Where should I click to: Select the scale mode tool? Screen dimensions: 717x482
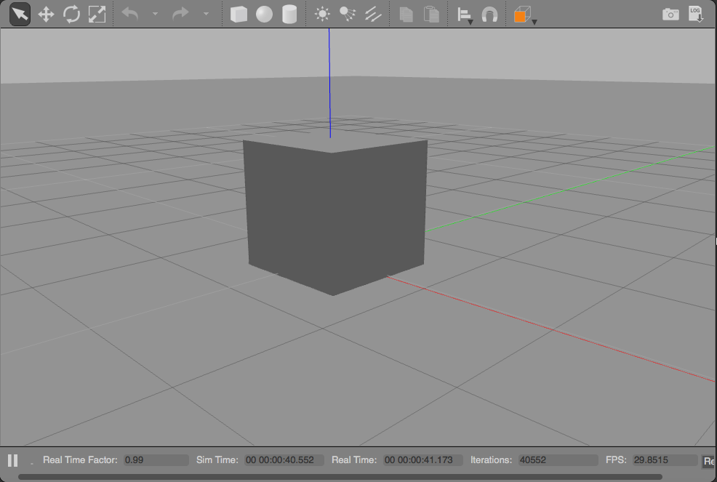pos(97,15)
